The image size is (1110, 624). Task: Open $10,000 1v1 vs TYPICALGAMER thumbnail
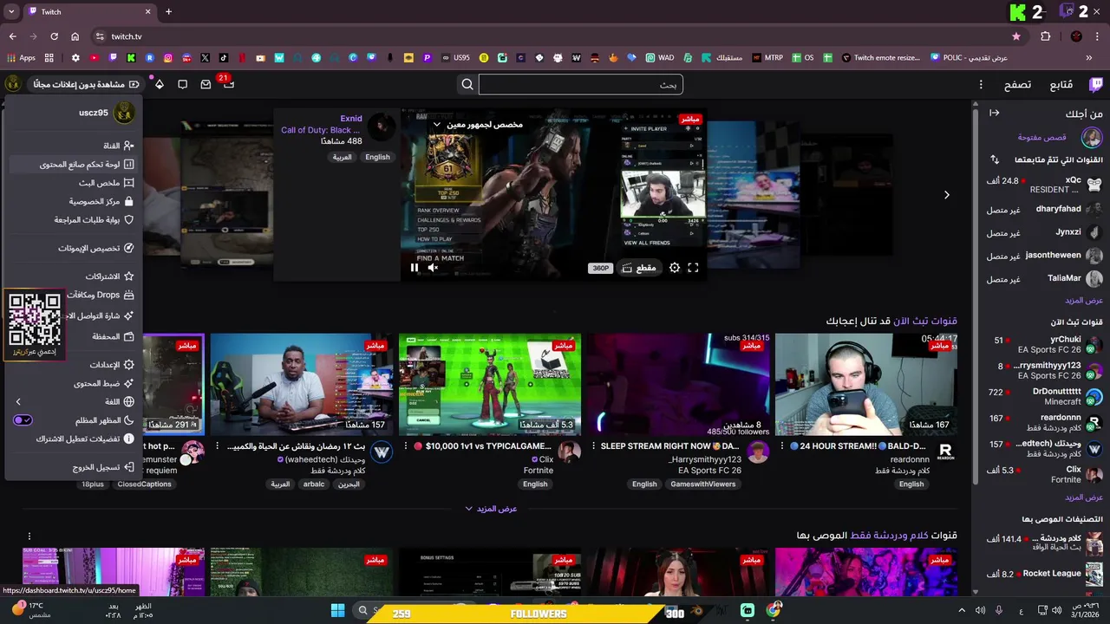click(x=489, y=384)
